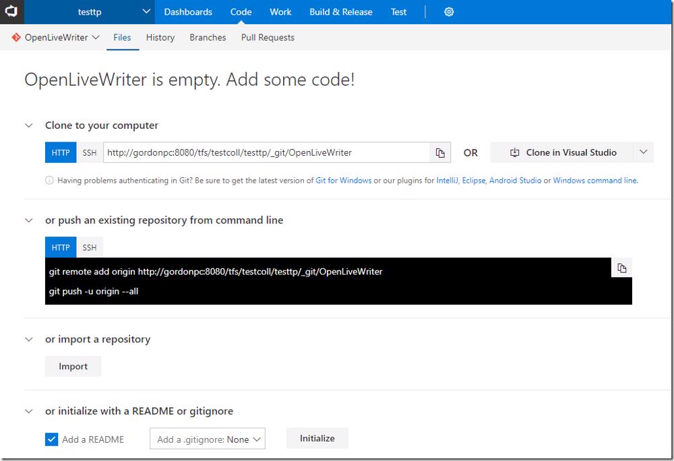Select HTTP in the clone section
Viewport: 674px width, 461px height.
tap(61, 152)
